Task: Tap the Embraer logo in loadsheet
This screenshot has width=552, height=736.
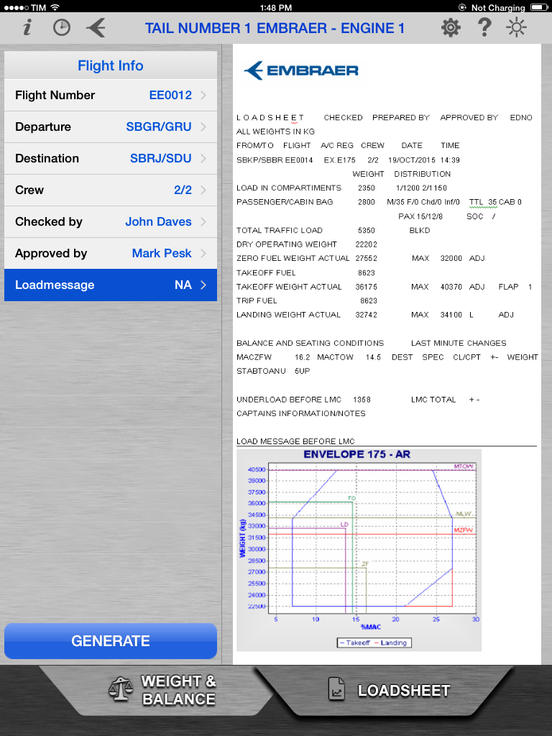Action: 301,70
